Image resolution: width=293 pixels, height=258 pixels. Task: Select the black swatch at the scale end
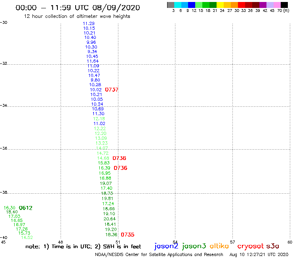(284, 5)
